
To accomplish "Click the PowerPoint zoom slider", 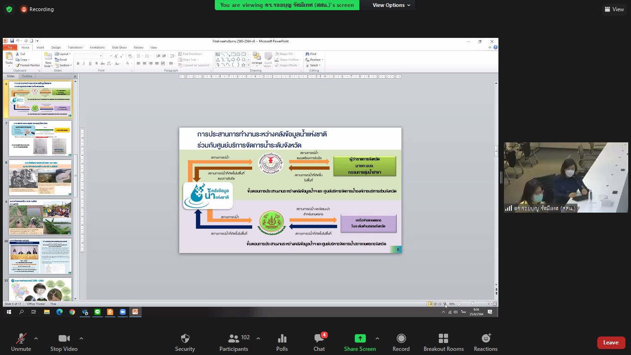I will pyautogui.click(x=473, y=304).
